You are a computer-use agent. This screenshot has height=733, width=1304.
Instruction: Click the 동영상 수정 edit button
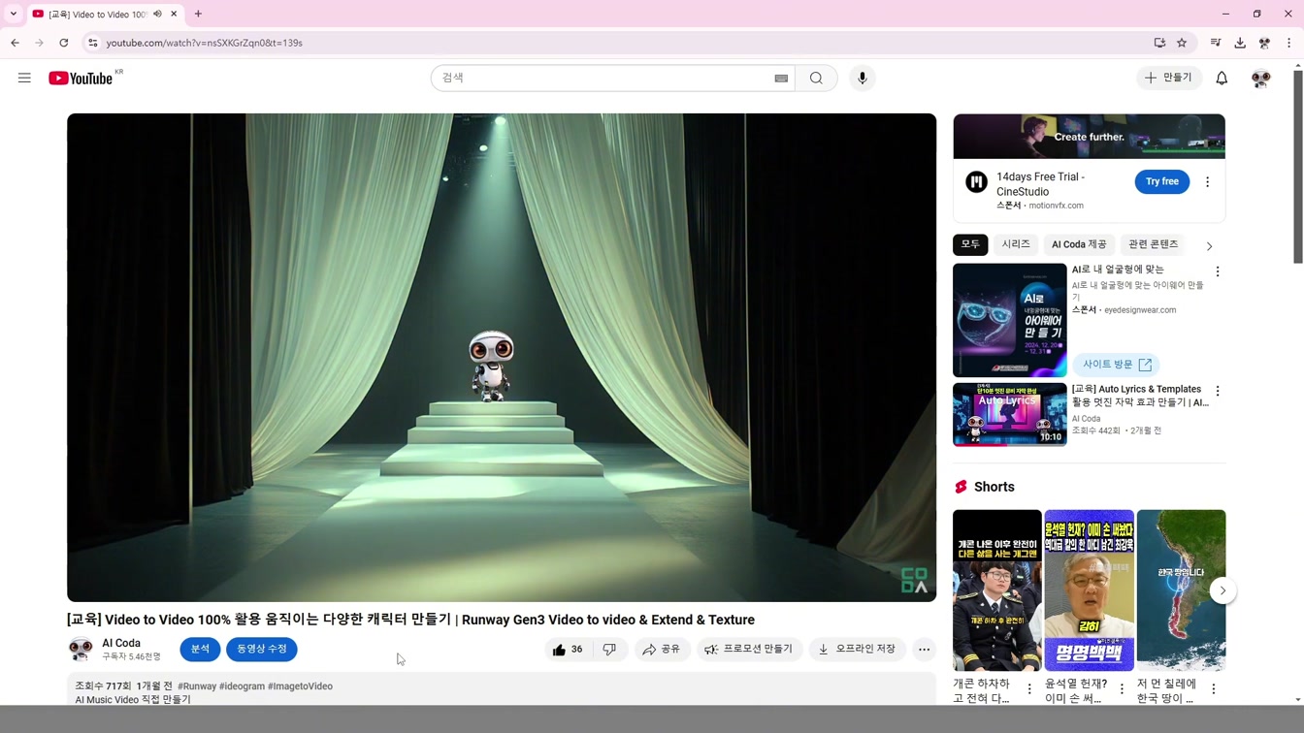[262, 650]
